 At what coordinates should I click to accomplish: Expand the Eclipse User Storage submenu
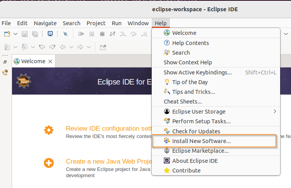216,111
